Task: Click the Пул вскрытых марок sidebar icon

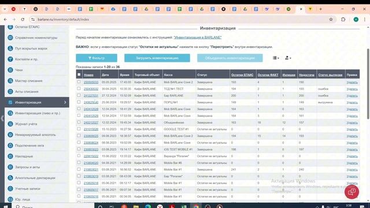Action: click(x=10, y=49)
